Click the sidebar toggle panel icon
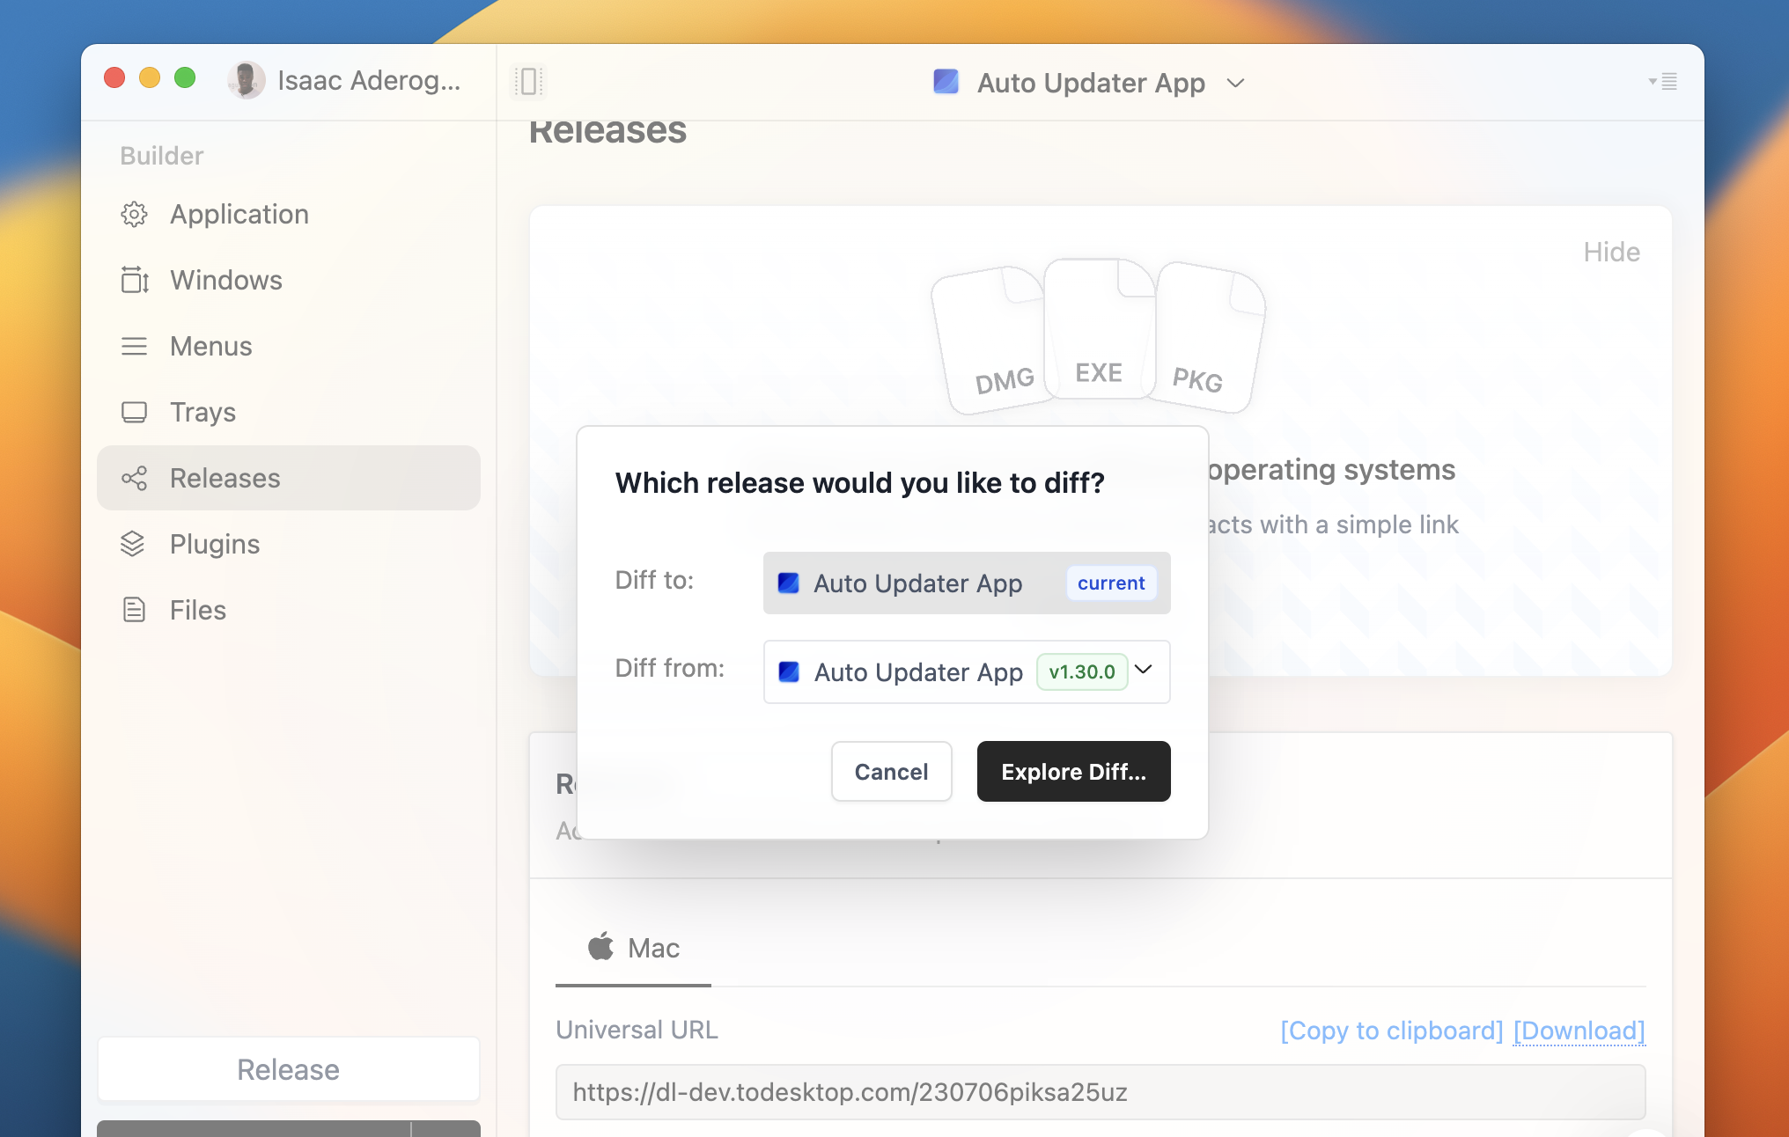Image resolution: width=1789 pixels, height=1137 pixels. click(x=528, y=81)
